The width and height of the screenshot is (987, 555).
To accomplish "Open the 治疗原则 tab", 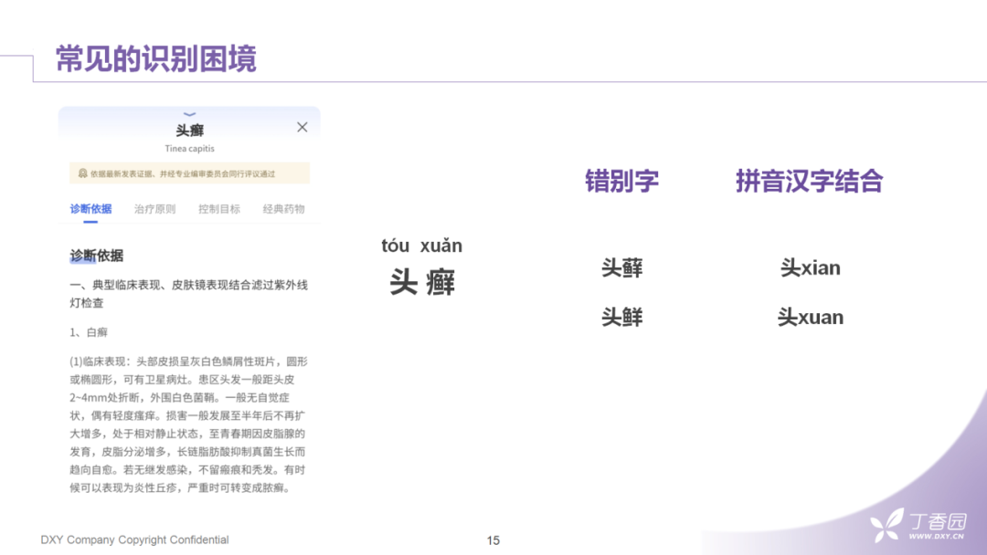I will [154, 209].
